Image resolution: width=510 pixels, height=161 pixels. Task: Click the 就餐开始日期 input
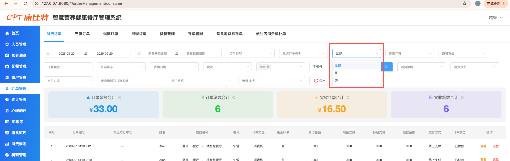click(158, 53)
